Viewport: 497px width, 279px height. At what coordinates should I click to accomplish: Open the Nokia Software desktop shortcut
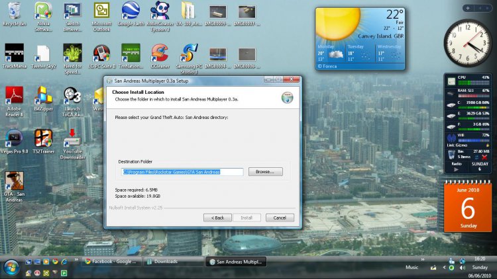click(x=44, y=17)
